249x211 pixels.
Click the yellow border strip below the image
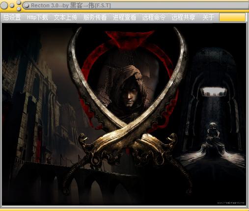(x=124, y=210)
